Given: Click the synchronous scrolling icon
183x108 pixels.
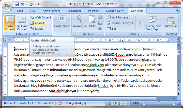Looking at the screenshot, I should click(139, 23).
